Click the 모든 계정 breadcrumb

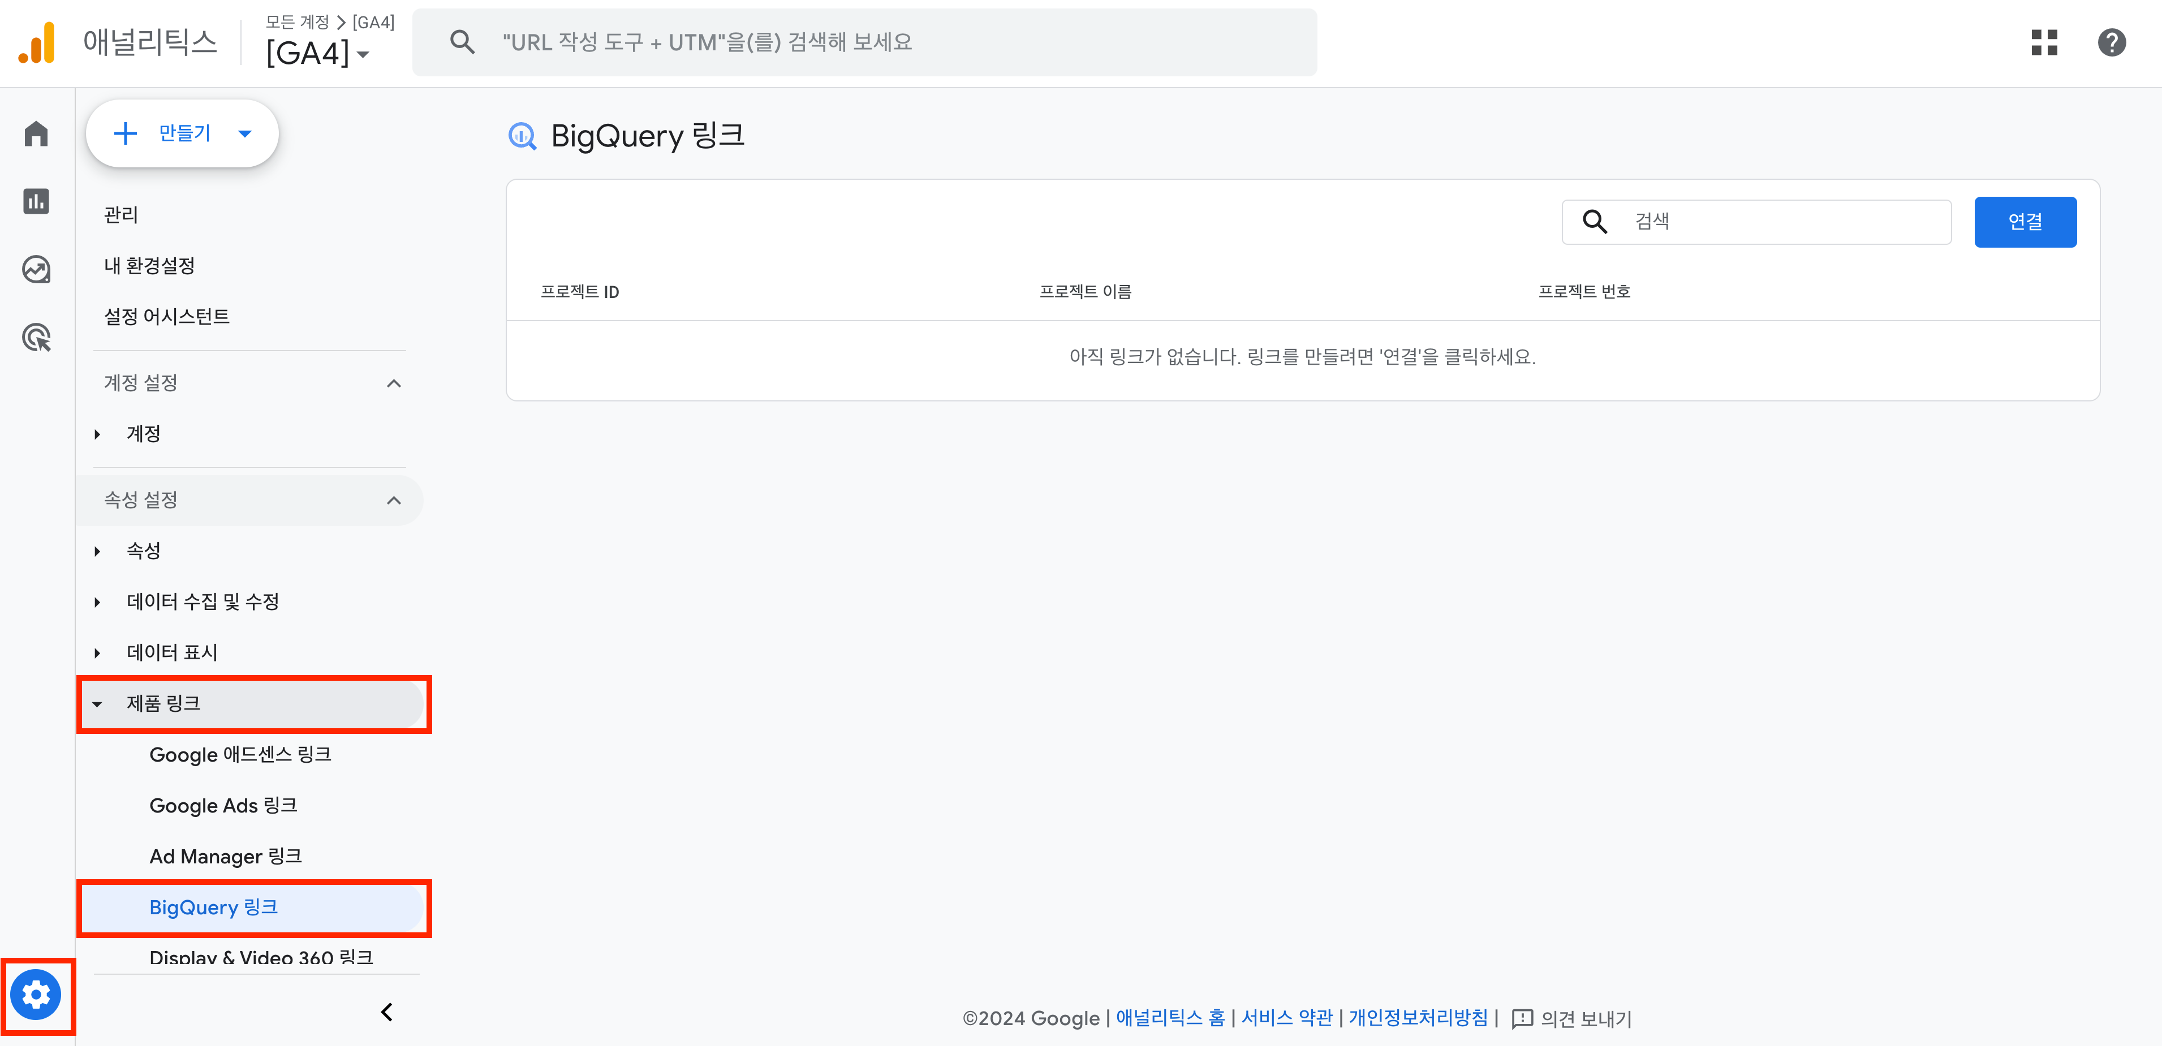297,22
